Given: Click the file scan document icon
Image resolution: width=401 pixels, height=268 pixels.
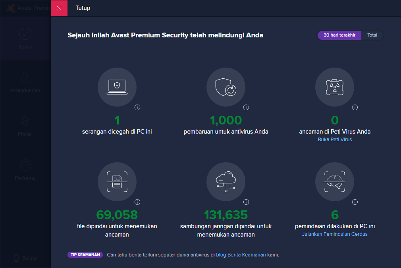Looking at the screenshot, I should 117,182.
